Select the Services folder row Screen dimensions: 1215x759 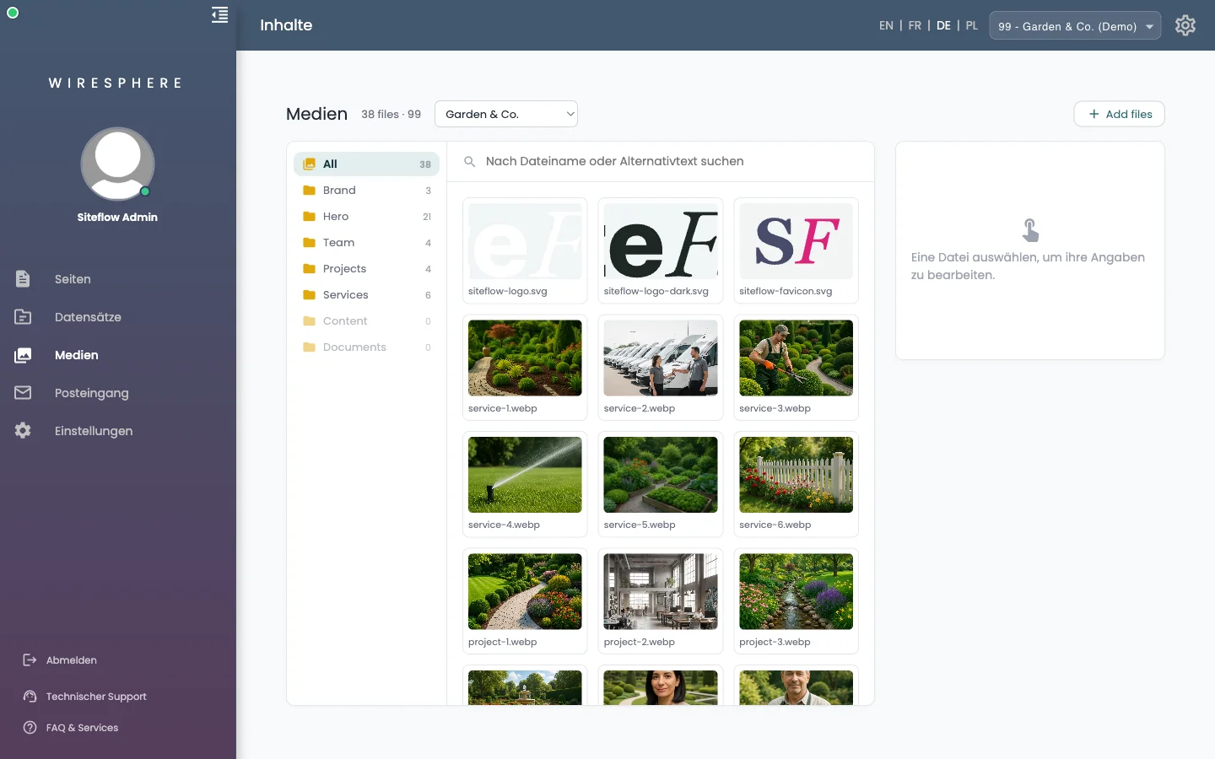click(366, 295)
